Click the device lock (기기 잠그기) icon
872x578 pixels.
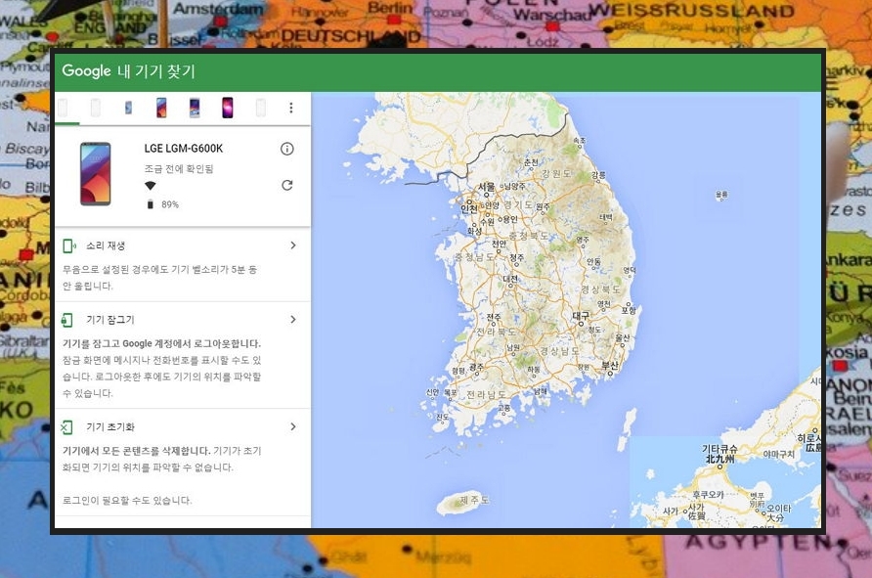coord(67,320)
